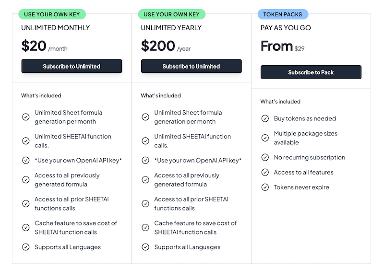Click the checkmark icon next to Multiple package sizes available
Viewport: 384px width, 269px height.
pos(265,138)
